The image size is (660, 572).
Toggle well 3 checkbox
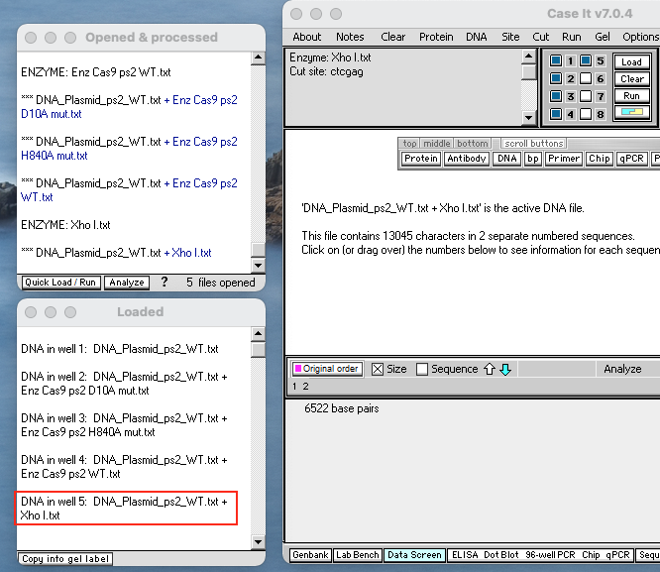556,96
